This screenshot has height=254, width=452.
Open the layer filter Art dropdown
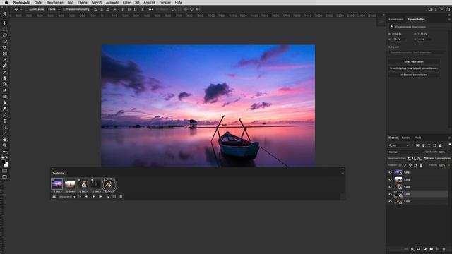tap(399, 145)
